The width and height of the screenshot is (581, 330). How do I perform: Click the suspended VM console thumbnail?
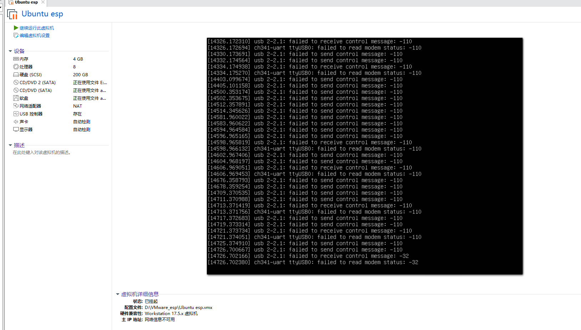[365, 156]
